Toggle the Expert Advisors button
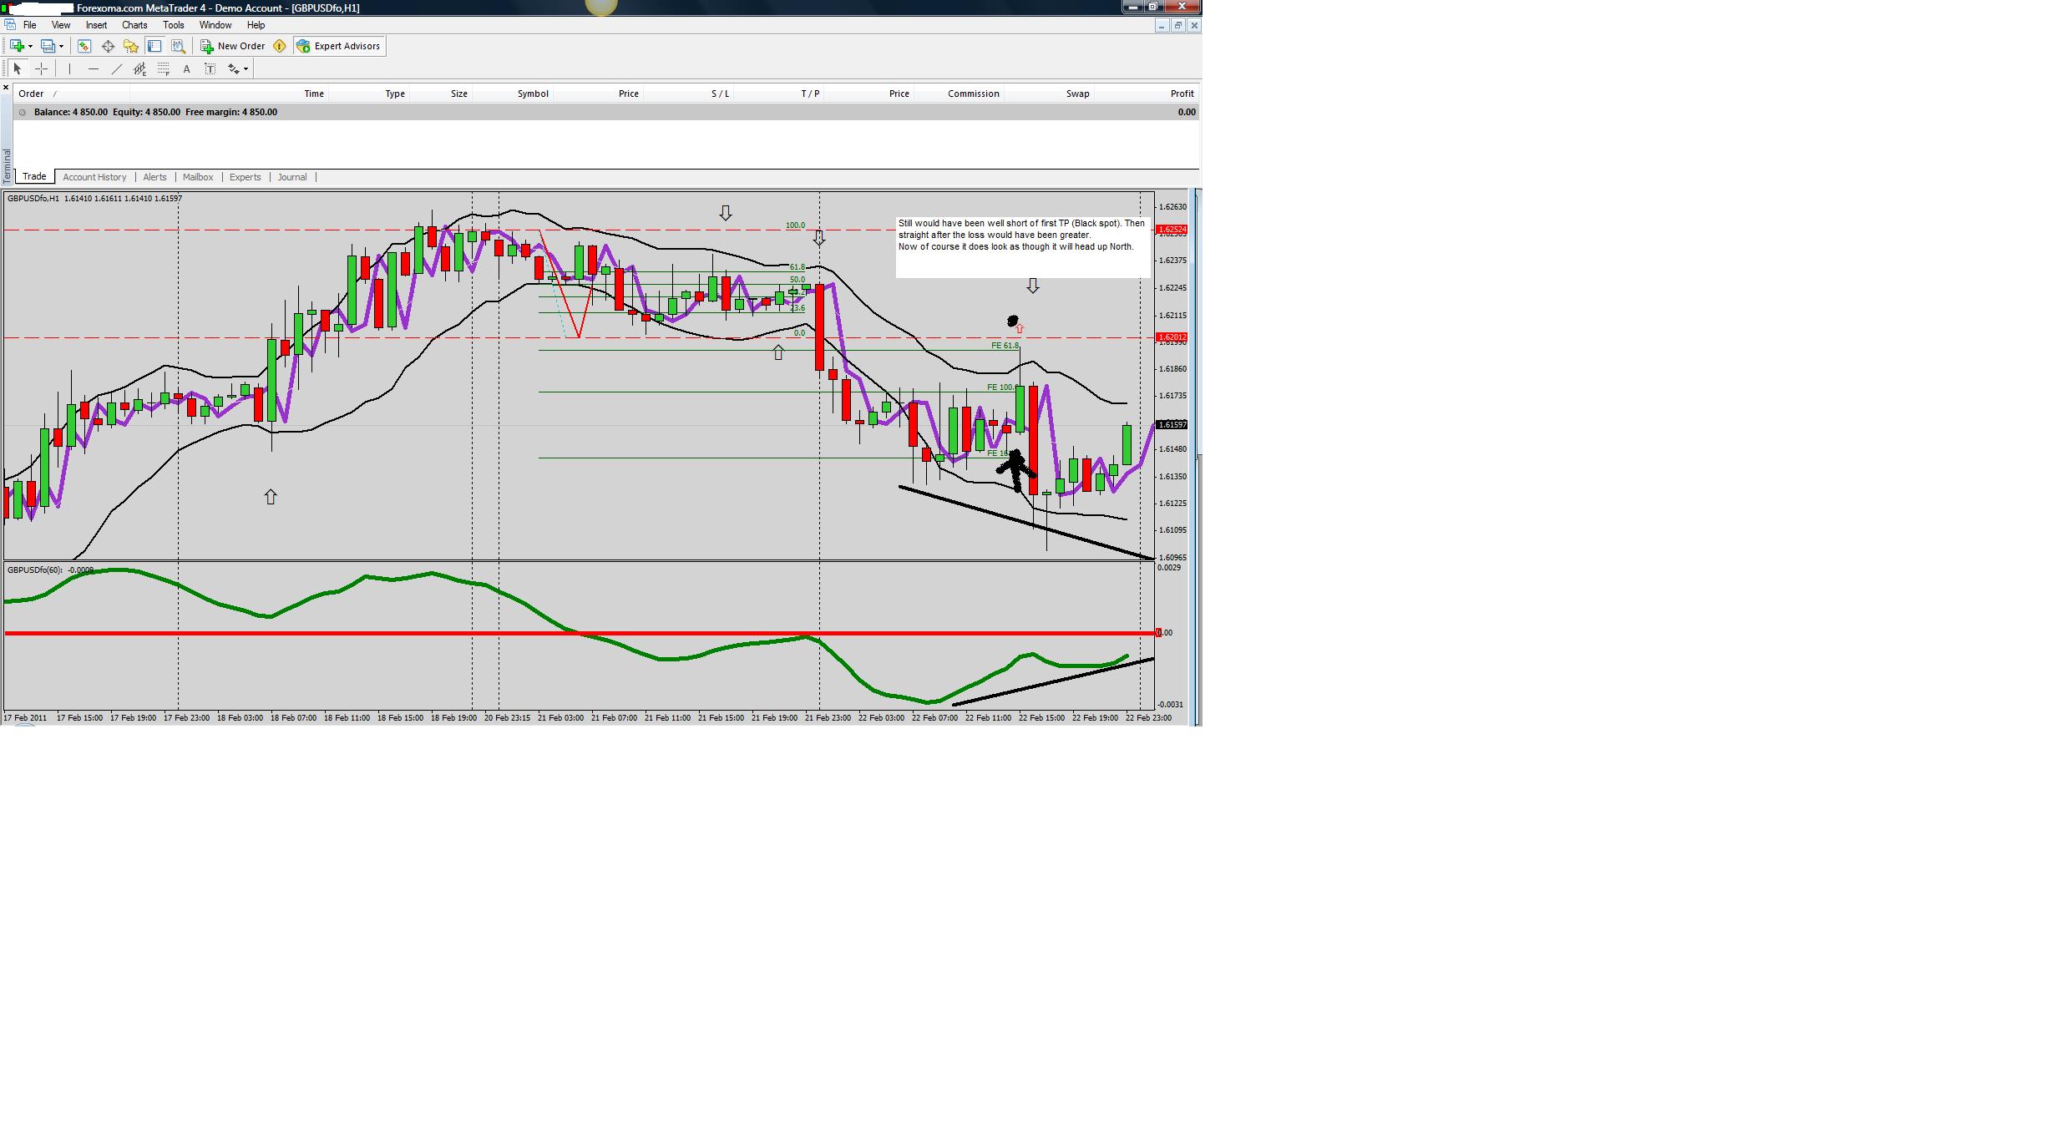2071x1139 pixels. [339, 46]
